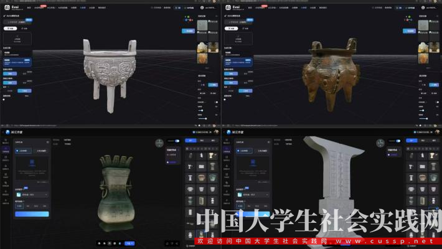Open user avatar in bronze tripod window header
442x249 pixels.
pyautogui.click(x=423, y=7)
